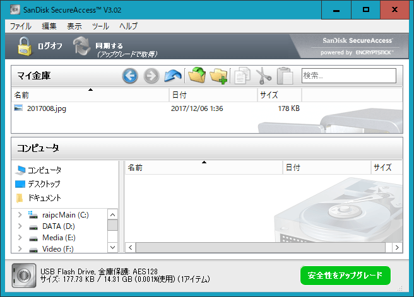
Task: Sort computer pane by サイズ header
Action: 386,168
